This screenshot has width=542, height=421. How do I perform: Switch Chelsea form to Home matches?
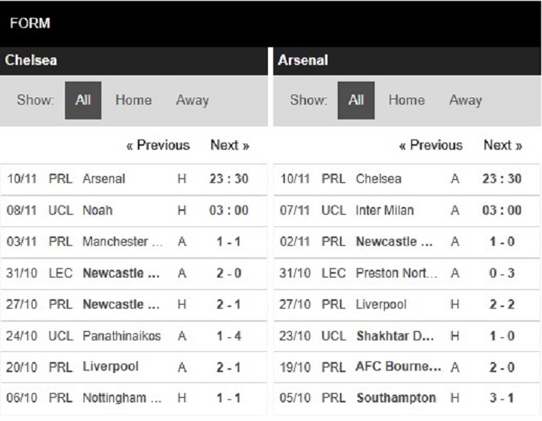[x=133, y=100]
